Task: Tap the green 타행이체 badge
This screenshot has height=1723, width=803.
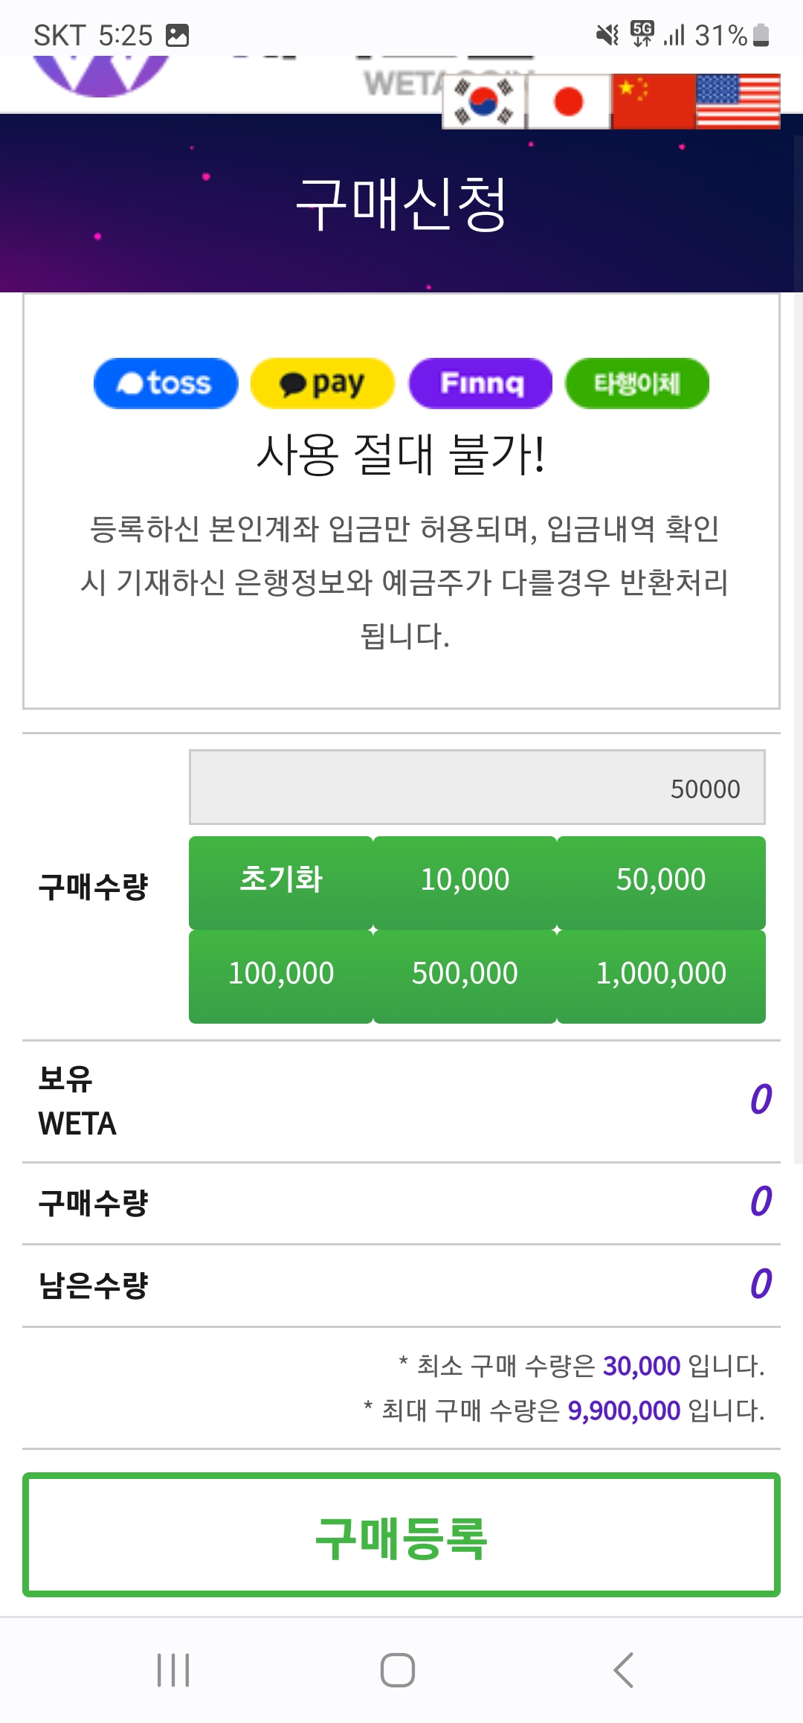Action: tap(637, 383)
